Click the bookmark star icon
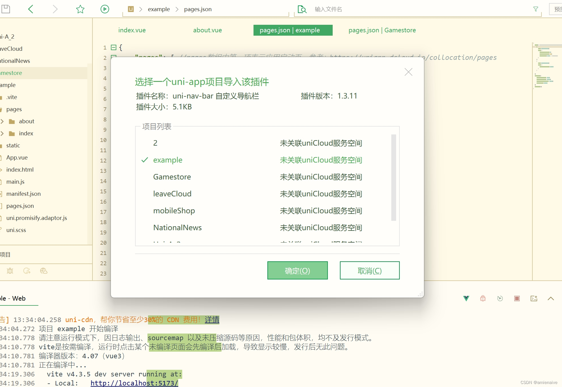This screenshot has height=387, width=562. click(80, 9)
